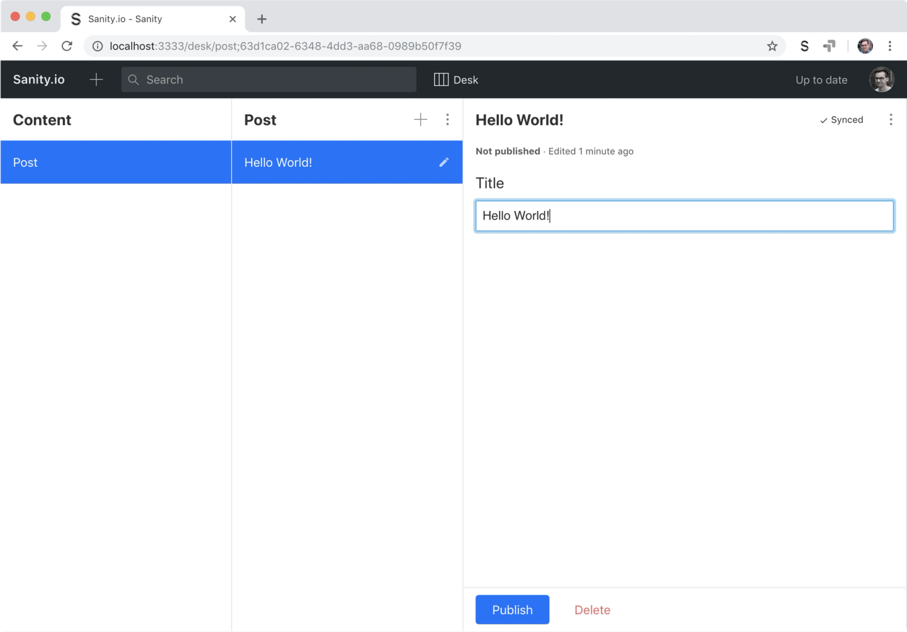This screenshot has height=632, width=907.
Task: Click the site information icon in the address bar
Action: tap(96, 45)
